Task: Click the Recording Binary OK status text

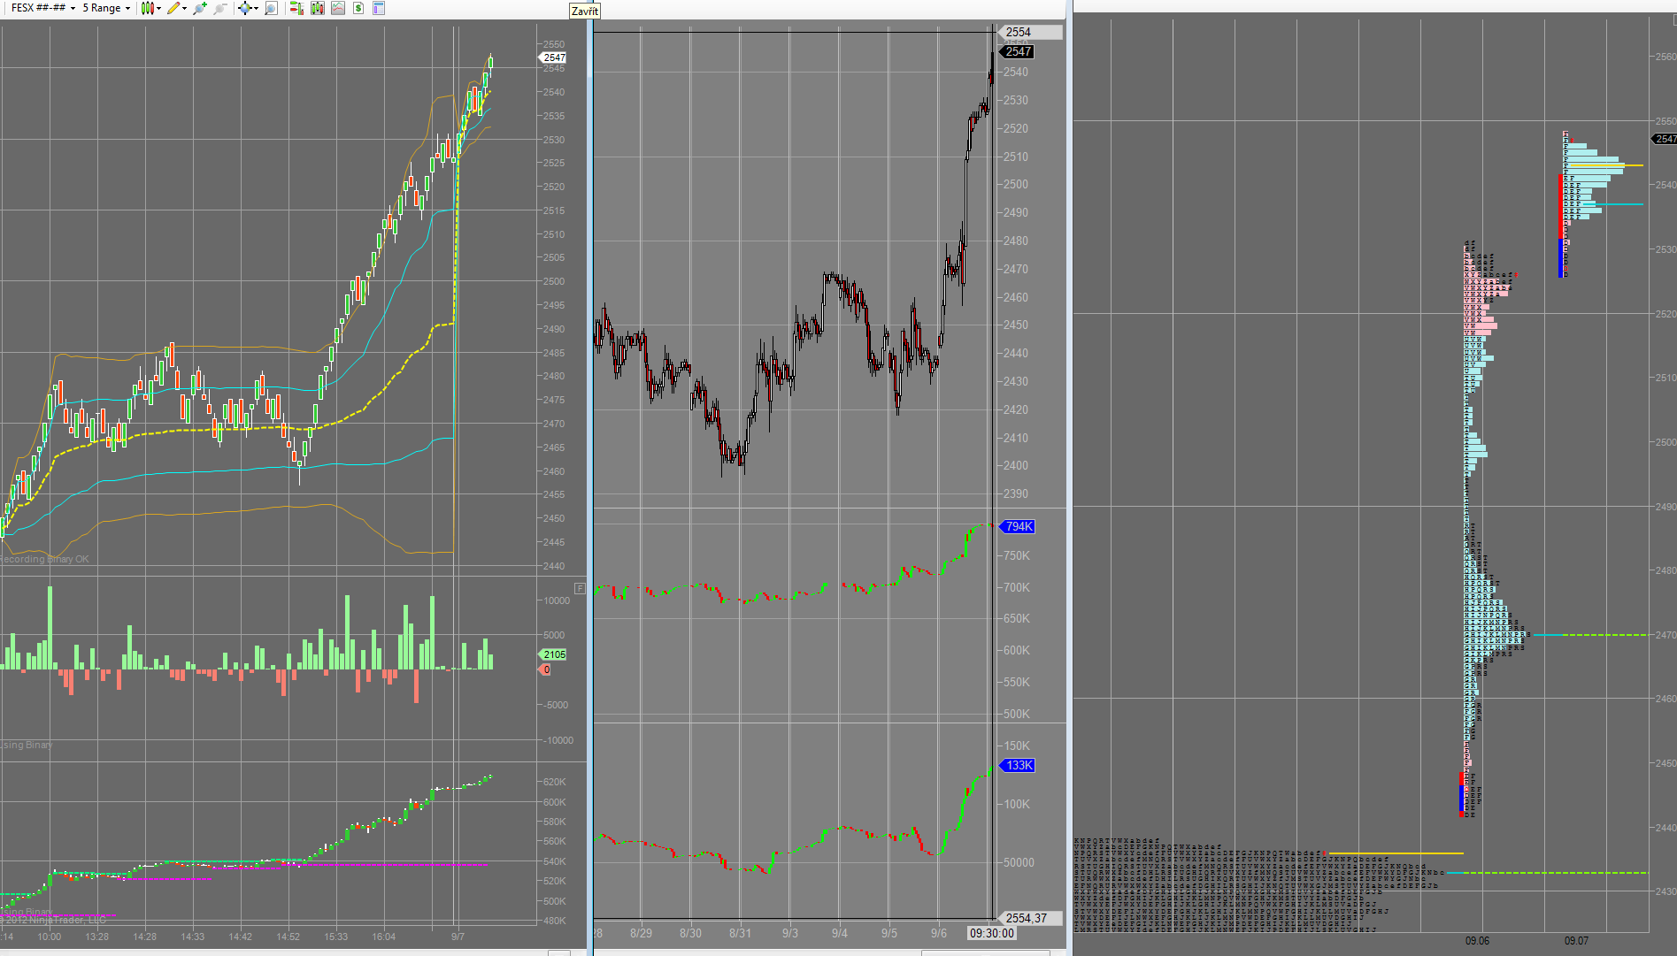Action: tap(44, 559)
